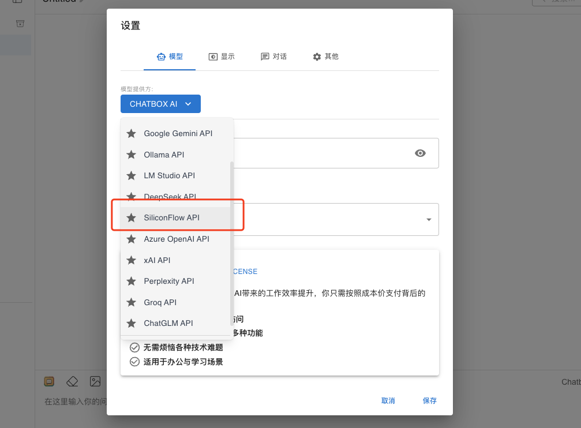
Task: Toggle license key visibility eye icon
Action: pyautogui.click(x=420, y=153)
